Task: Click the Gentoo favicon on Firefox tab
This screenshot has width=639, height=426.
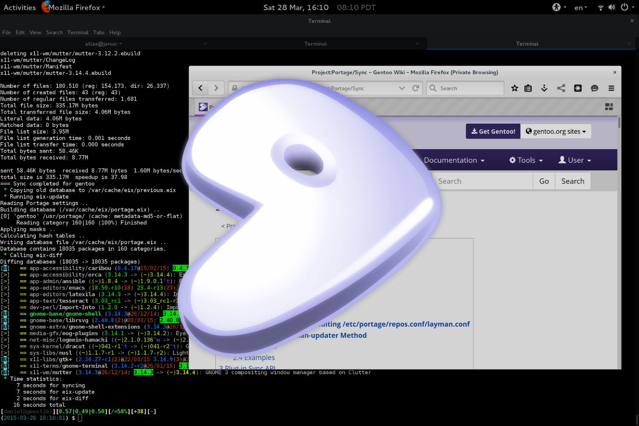Action: point(203,107)
